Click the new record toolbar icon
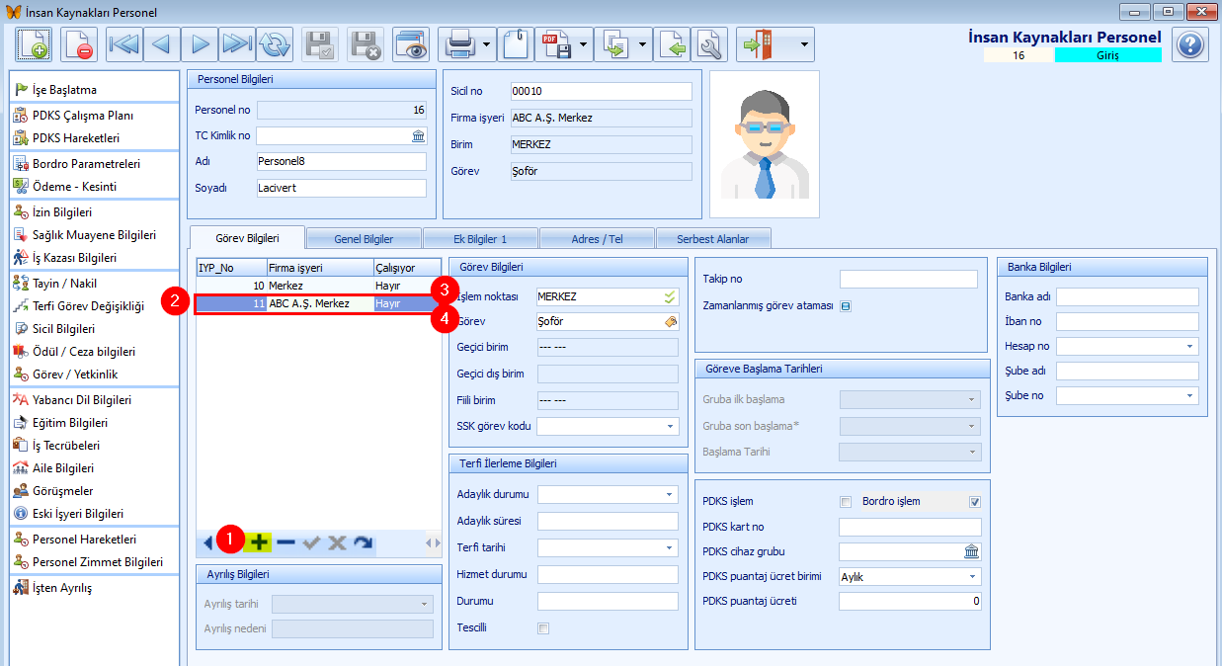1222x666 pixels. click(x=33, y=44)
